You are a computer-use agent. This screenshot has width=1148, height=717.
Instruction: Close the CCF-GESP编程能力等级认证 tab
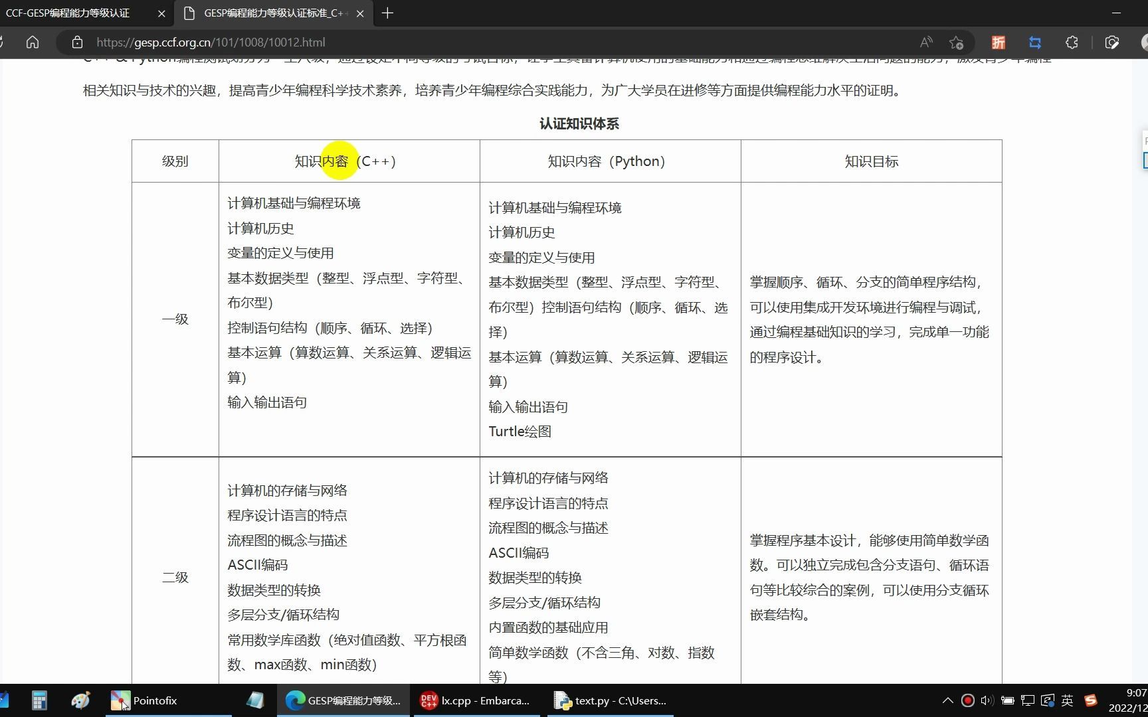pos(161,13)
